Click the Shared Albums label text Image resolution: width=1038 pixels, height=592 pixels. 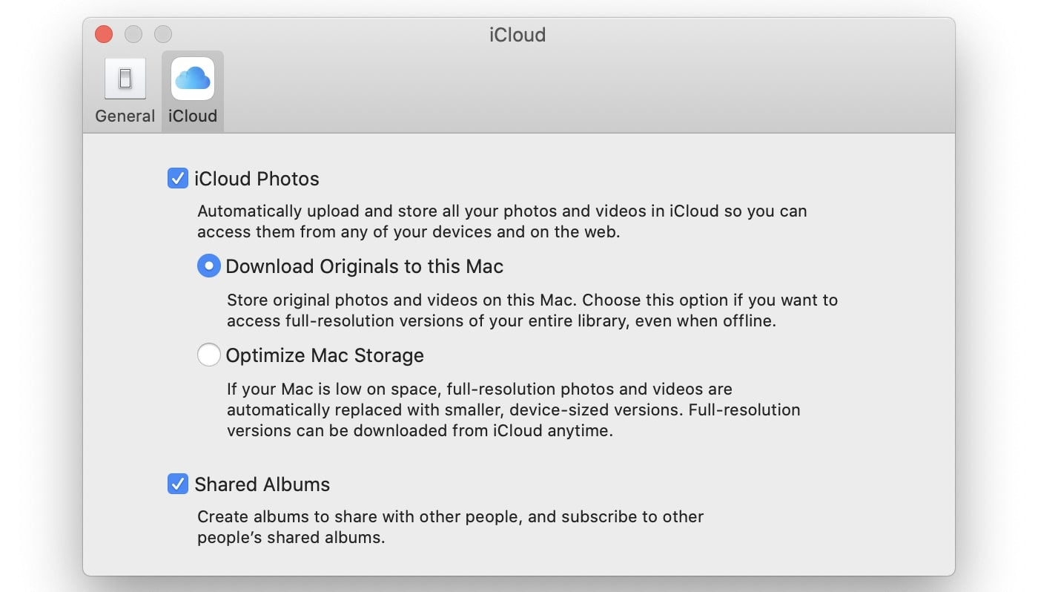[x=262, y=484]
